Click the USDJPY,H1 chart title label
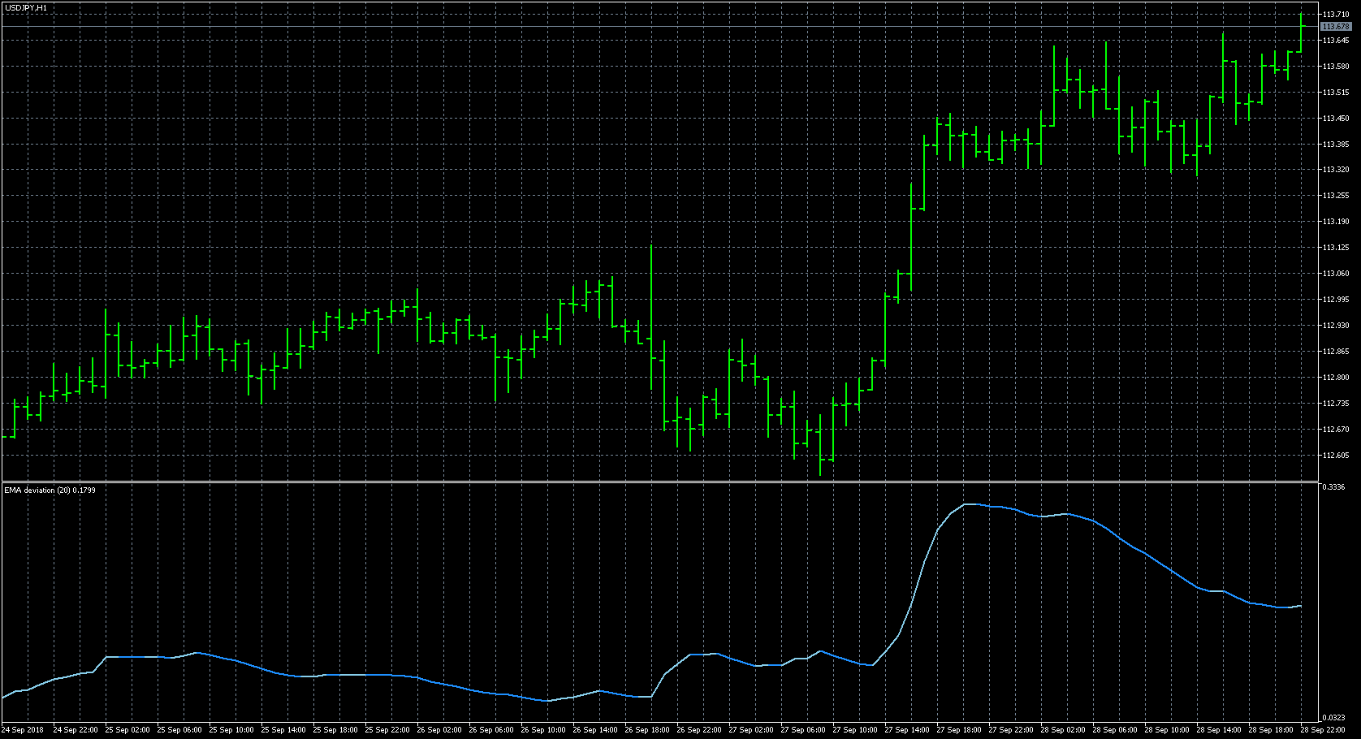1361x739 pixels. point(25,7)
